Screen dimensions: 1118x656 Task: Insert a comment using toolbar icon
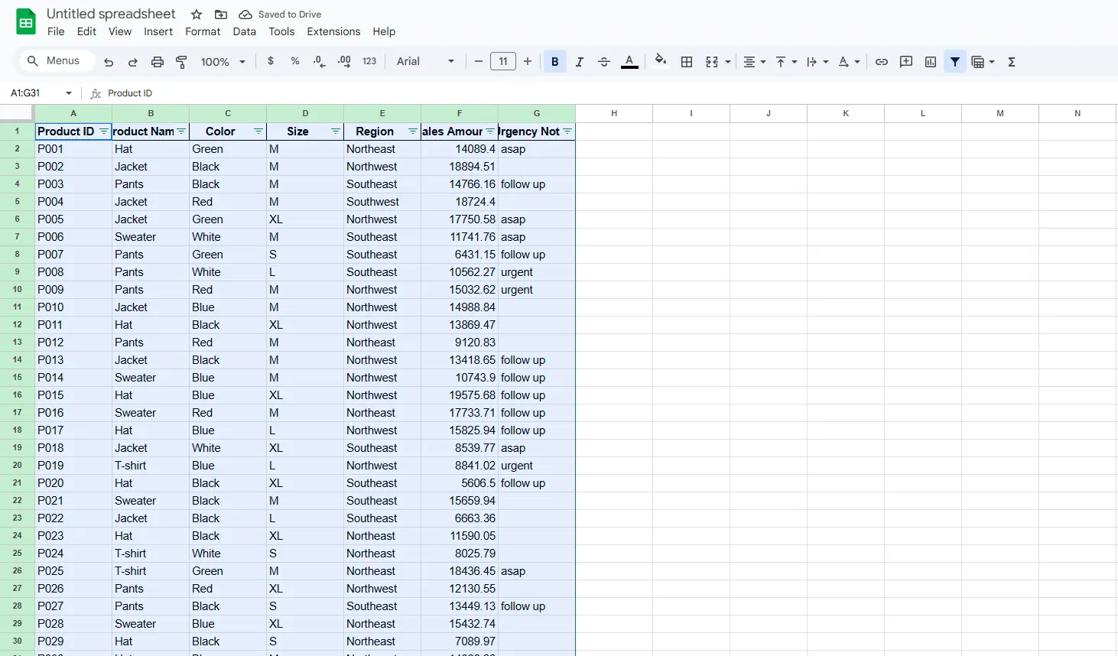(x=906, y=62)
